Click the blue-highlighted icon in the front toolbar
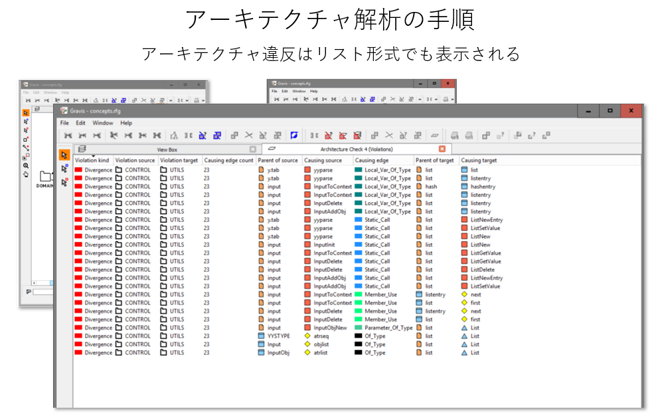The image size is (652, 417). [x=294, y=135]
